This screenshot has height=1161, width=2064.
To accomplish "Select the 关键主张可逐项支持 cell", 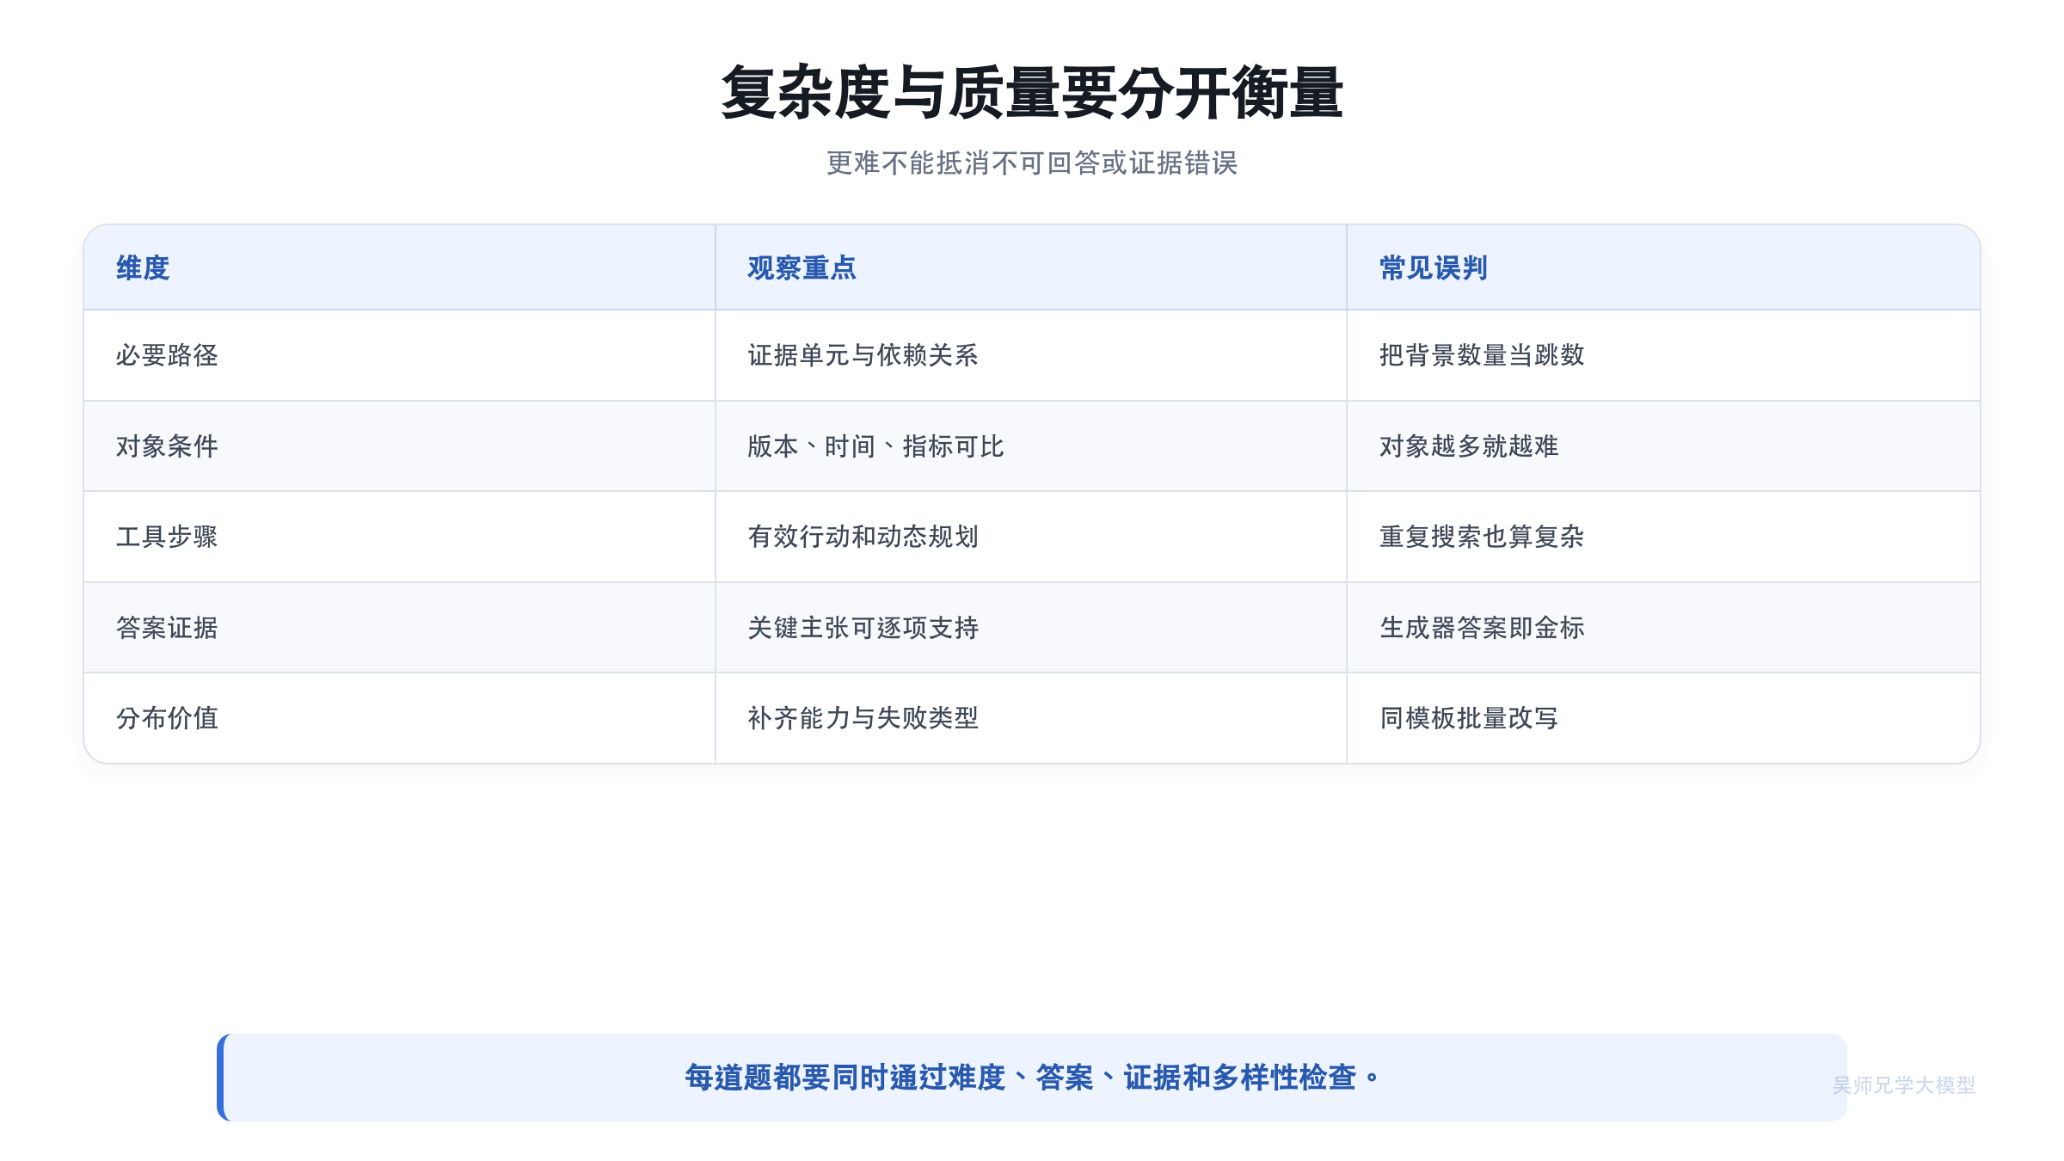I will pyautogui.click(x=1031, y=628).
